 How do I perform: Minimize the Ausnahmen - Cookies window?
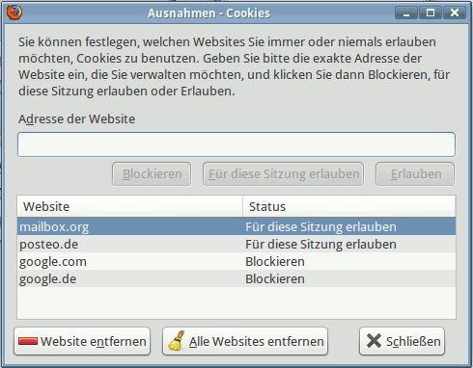[x=406, y=13]
